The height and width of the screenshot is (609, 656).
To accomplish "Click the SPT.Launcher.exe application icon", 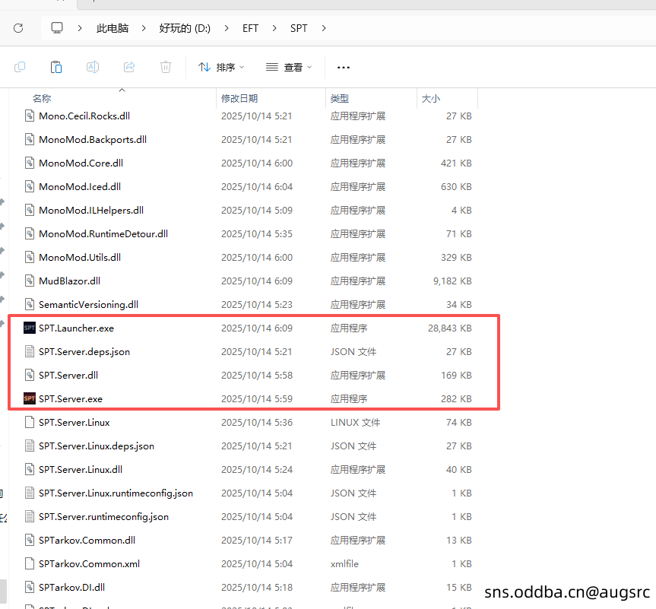I will [30, 328].
